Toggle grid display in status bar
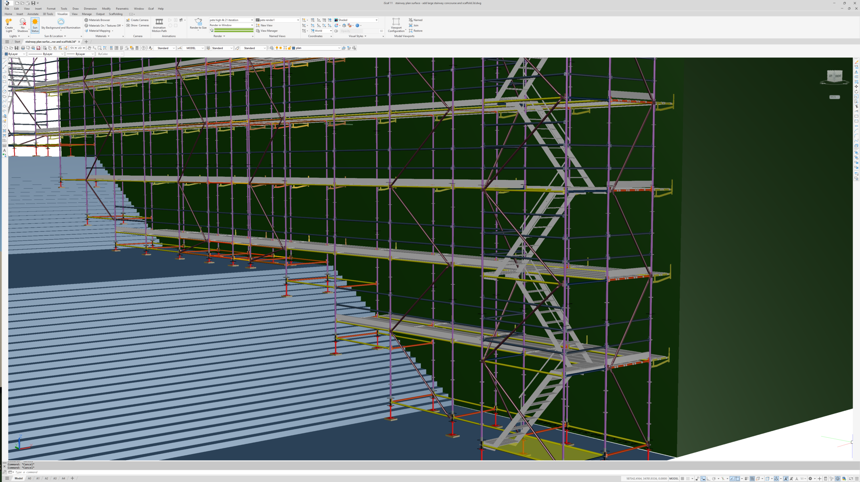Image resolution: width=860 pixels, height=482 pixels. (x=682, y=479)
